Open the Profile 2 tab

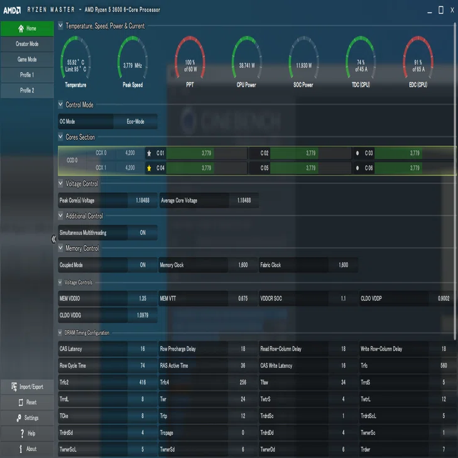pyautogui.click(x=27, y=90)
